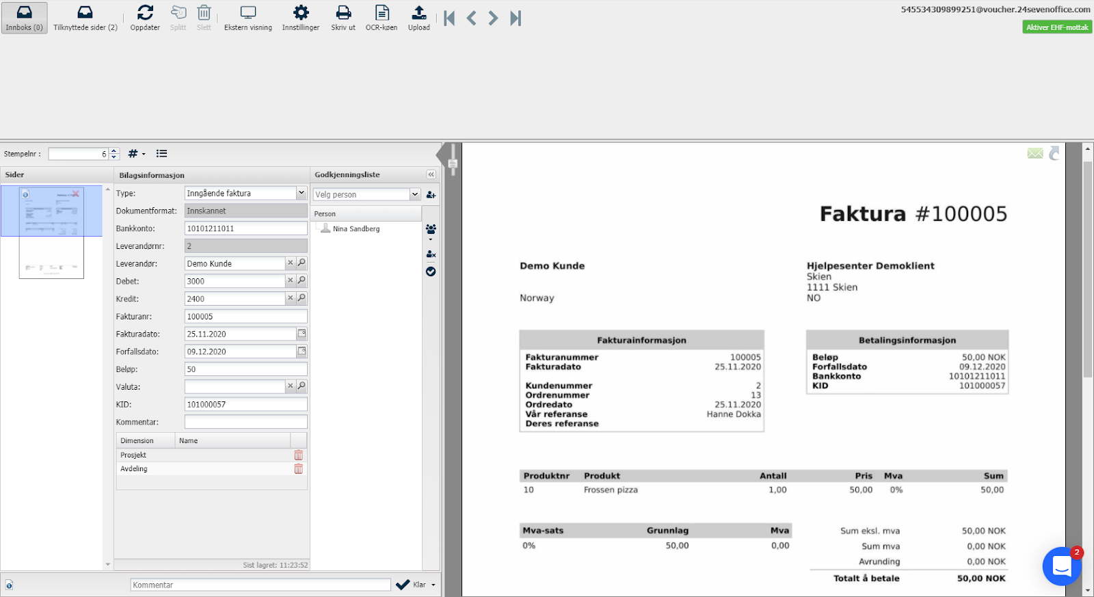This screenshot has width=1094, height=597.
Task: Click search icon beside Leverandør field
Action: coord(302,263)
